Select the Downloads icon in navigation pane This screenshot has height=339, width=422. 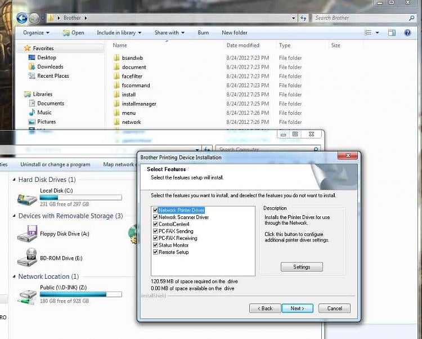(32, 66)
